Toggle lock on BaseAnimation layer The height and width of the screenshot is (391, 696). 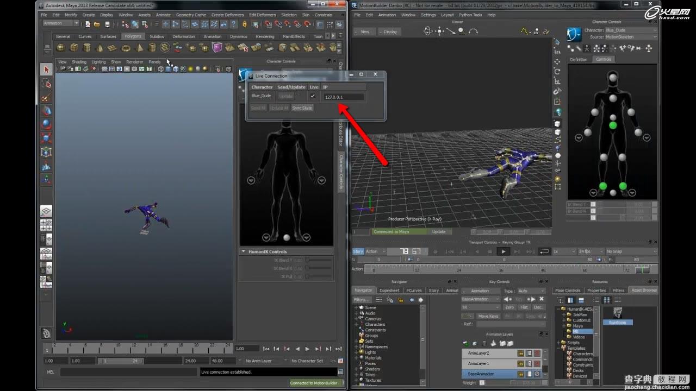(520, 374)
